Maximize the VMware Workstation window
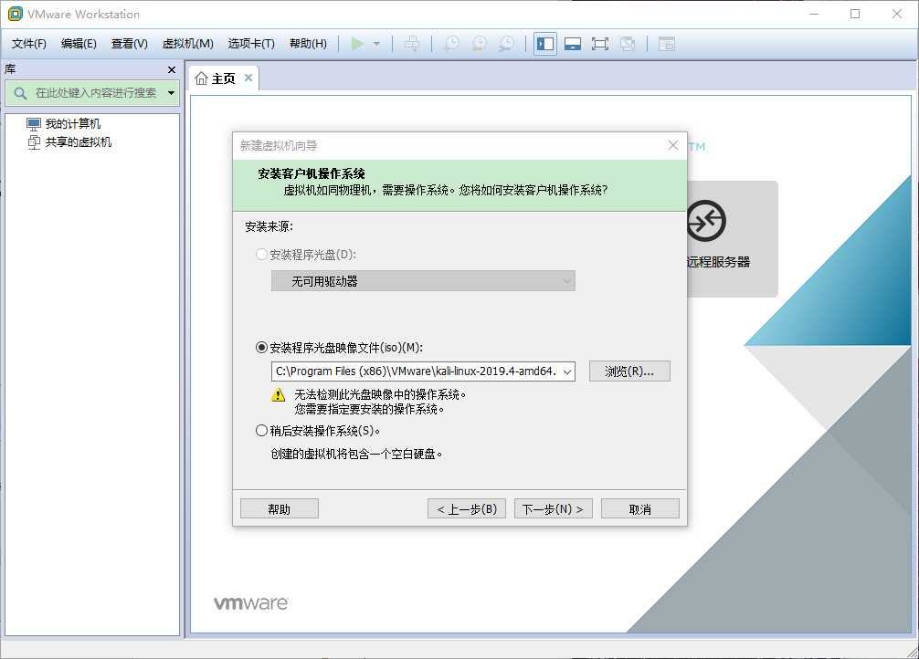919x659 pixels. tap(855, 14)
